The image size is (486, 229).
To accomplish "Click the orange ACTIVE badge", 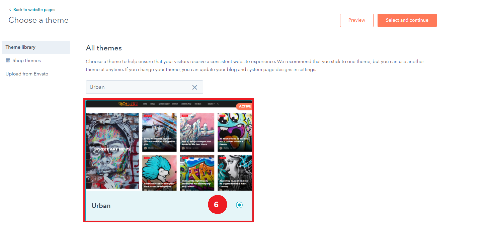I will [x=244, y=106].
